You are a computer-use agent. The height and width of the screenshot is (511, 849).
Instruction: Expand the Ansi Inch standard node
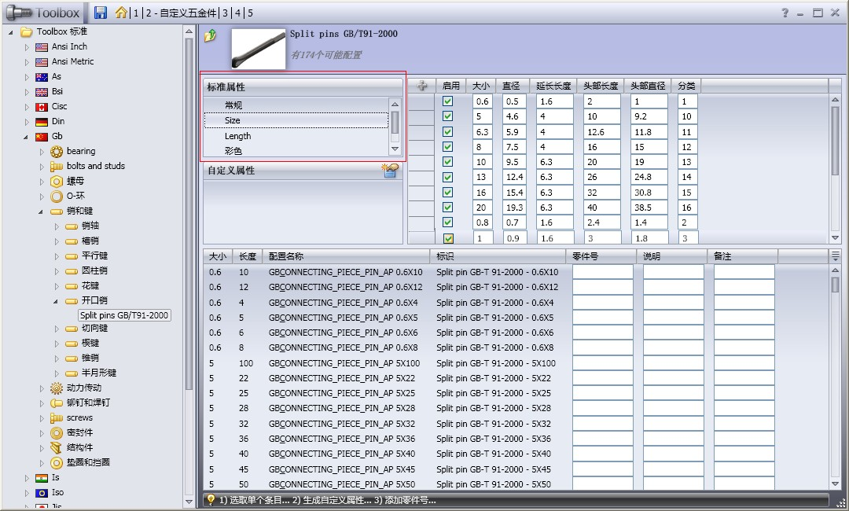(x=26, y=47)
